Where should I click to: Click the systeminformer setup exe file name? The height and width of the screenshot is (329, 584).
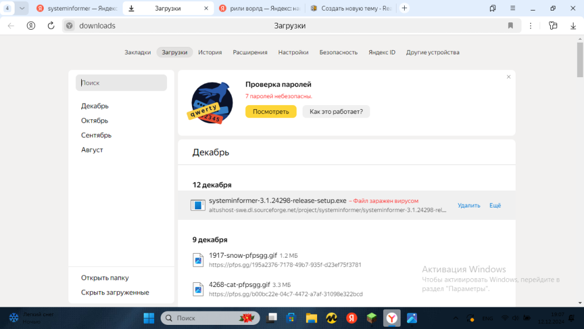click(277, 200)
